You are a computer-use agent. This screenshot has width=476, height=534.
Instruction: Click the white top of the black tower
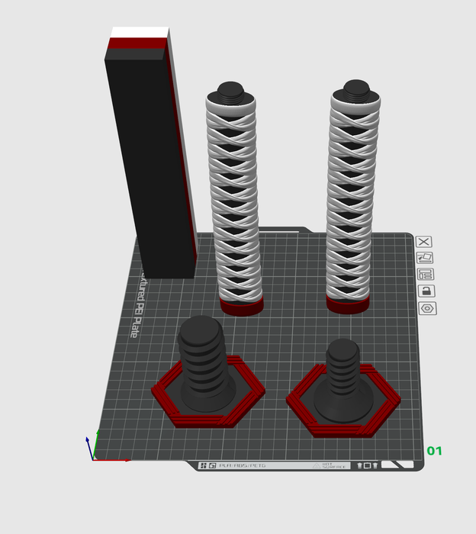[x=139, y=32]
